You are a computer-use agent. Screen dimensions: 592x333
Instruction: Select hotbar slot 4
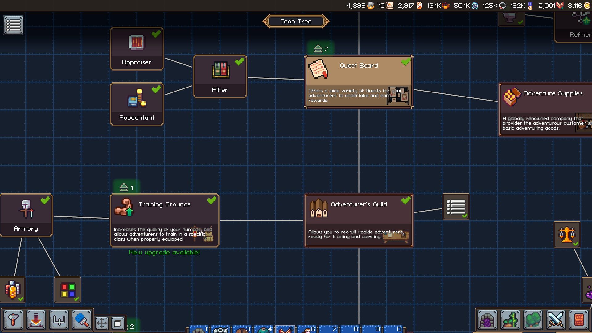[x=264, y=329]
